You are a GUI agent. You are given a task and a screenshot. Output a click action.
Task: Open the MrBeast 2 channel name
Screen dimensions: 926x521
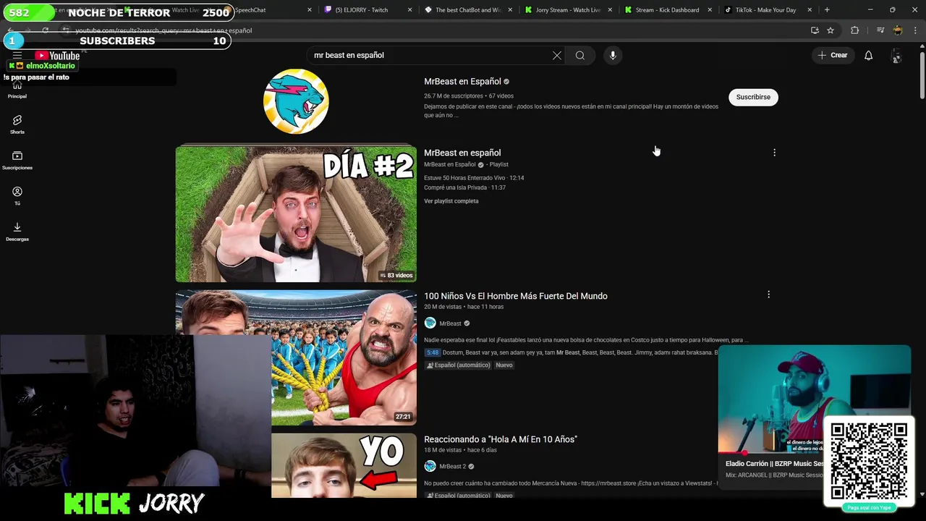point(452,467)
